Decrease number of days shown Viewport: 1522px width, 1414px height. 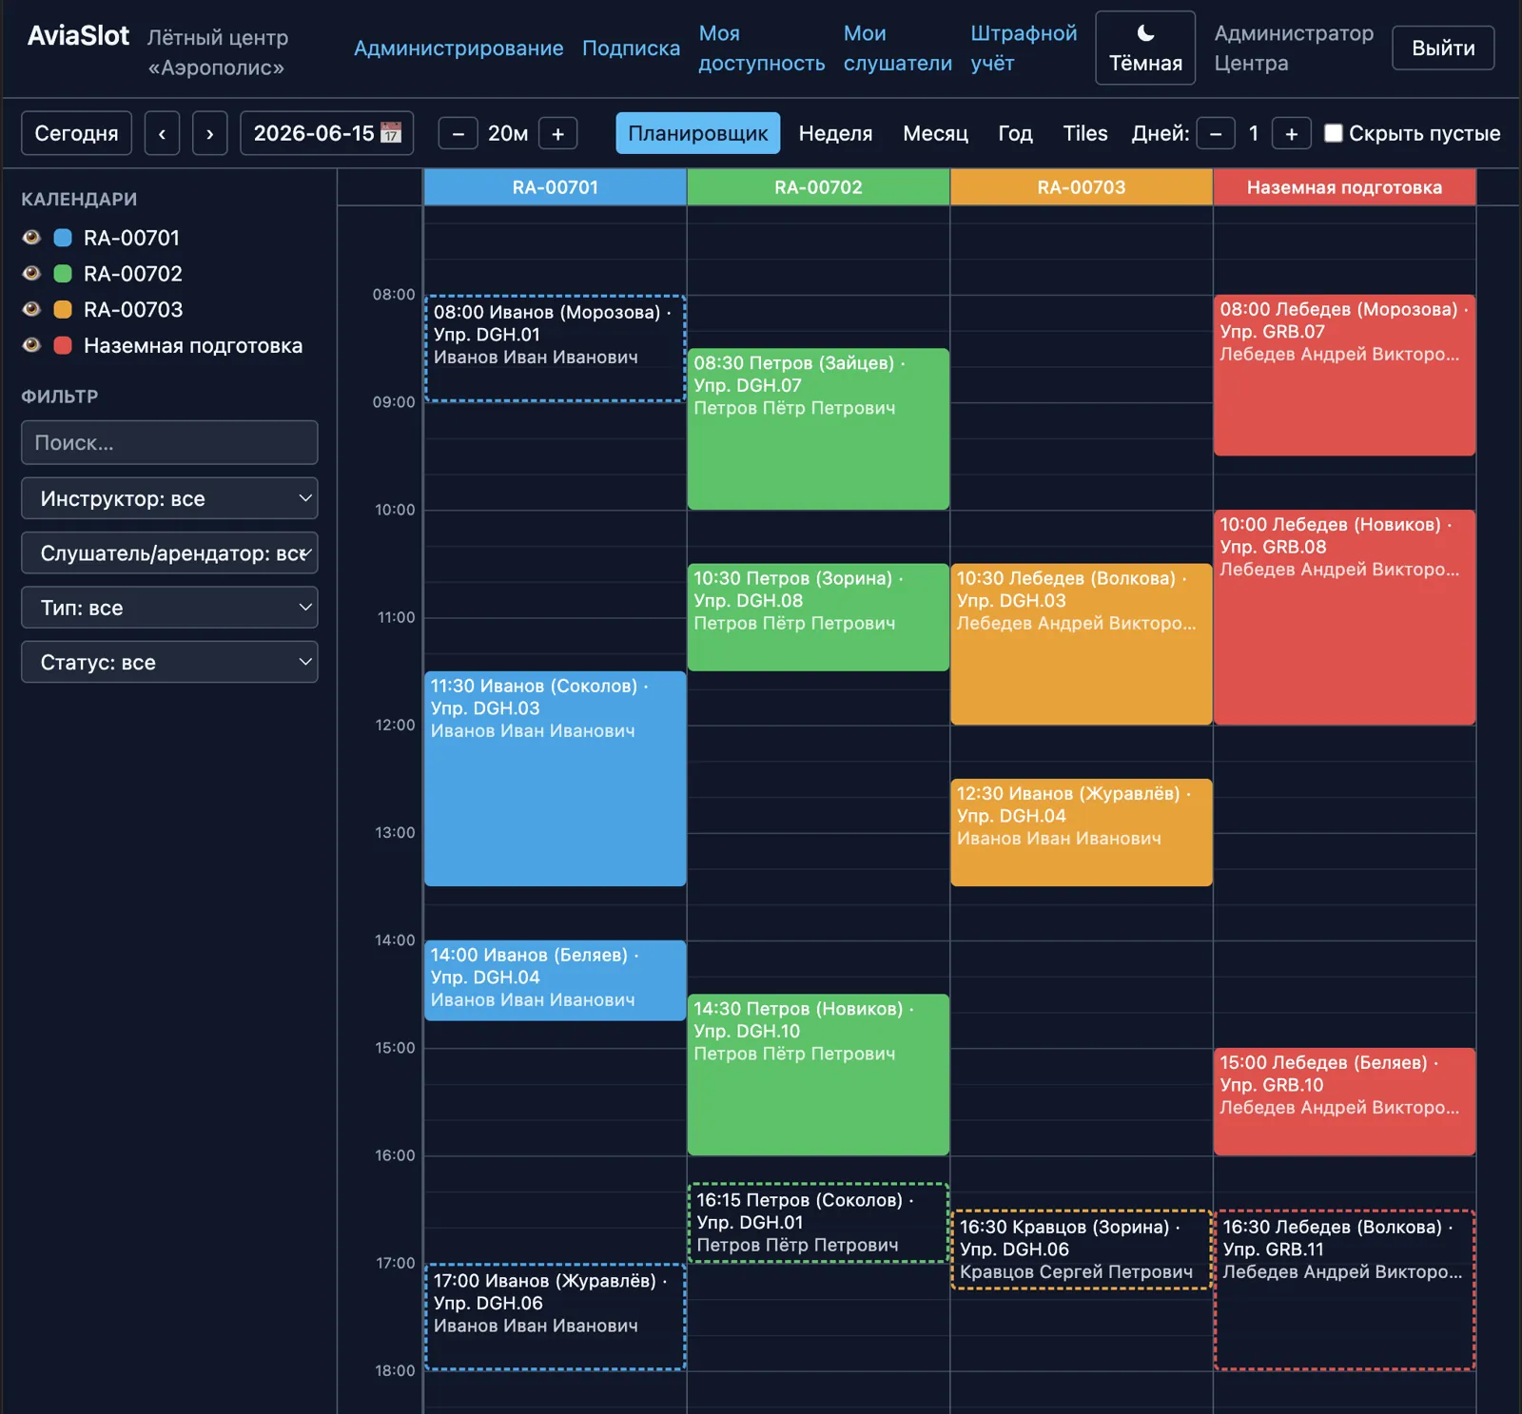1216,133
